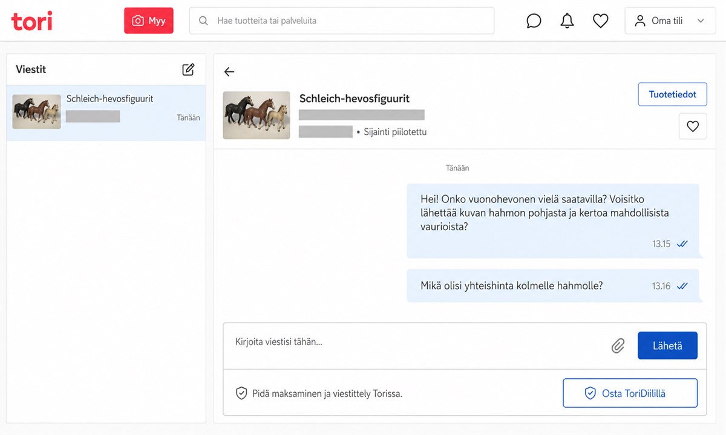Open the listing image in chat header
The image size is (726, 435).
point(257,115)
